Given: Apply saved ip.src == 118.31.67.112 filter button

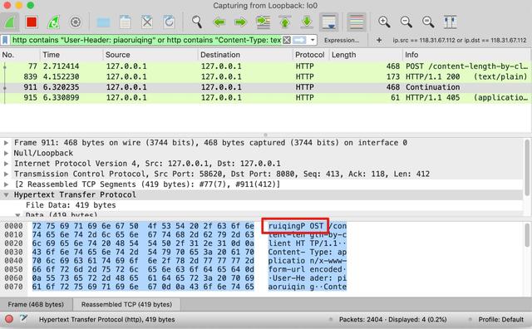Looking at the screenshot, I should (460, 41).
